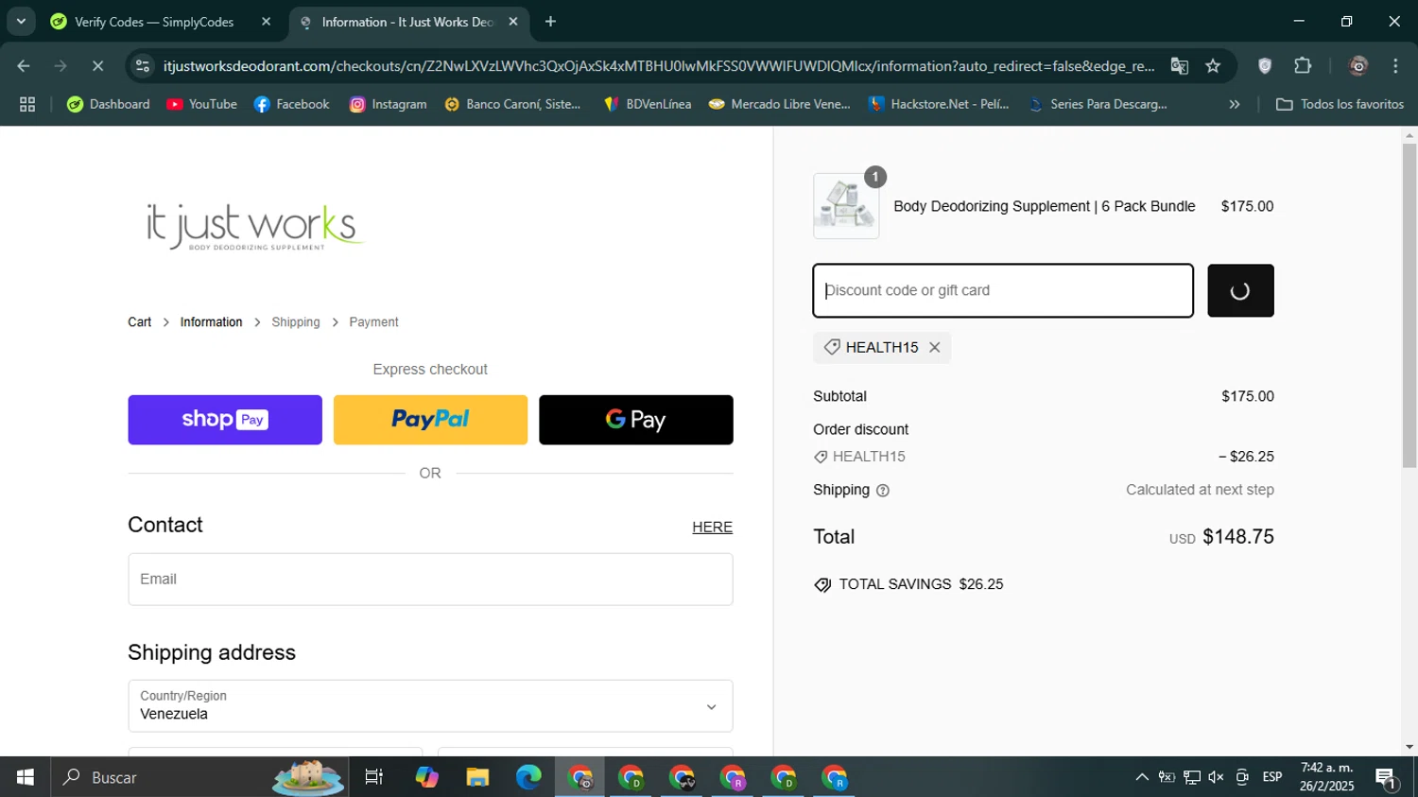Click the page vertical scrollbar
This screenshot has height=797, width=1418.
point(1409,305)
